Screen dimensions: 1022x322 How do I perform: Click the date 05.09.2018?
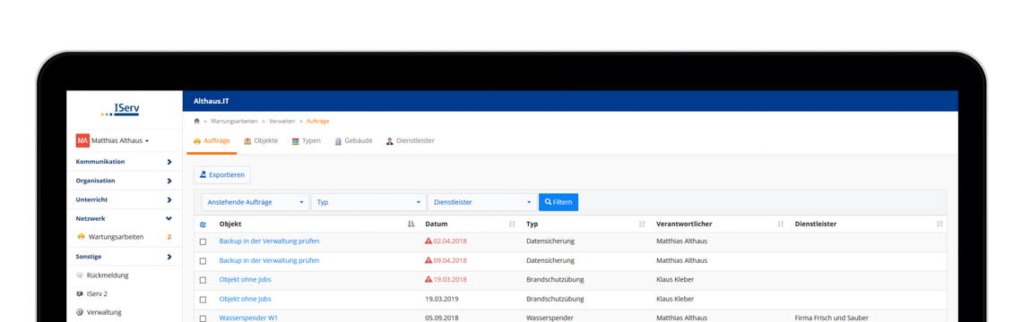click(443, 318)
